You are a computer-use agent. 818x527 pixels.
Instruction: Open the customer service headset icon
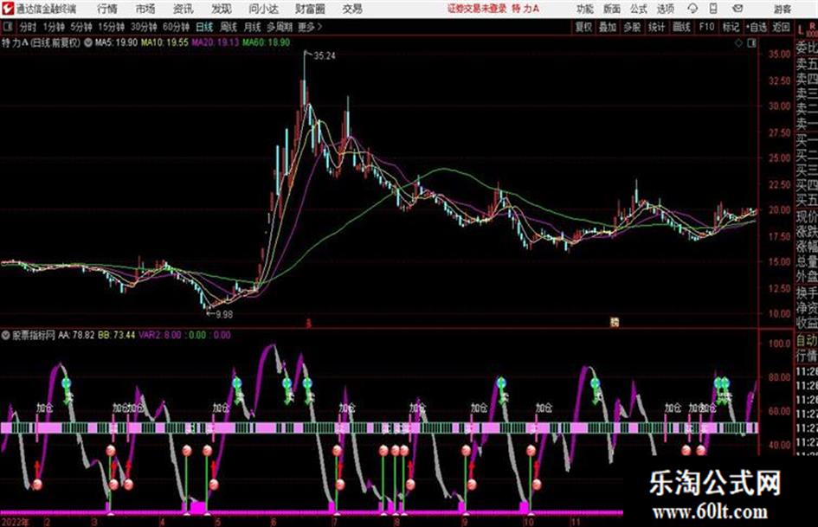(692, 9)
